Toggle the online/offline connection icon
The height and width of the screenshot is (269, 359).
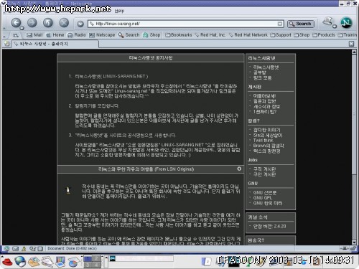[345, 248]
